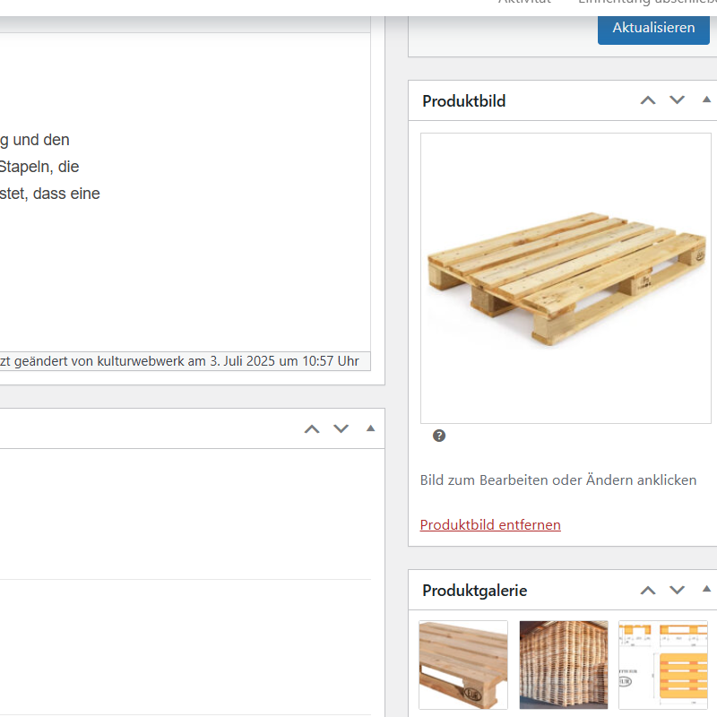Image resolution: width=717 pixels, height=717 pixels.
Task: Click the help question mark icon
Action: (x=439, y=436)
